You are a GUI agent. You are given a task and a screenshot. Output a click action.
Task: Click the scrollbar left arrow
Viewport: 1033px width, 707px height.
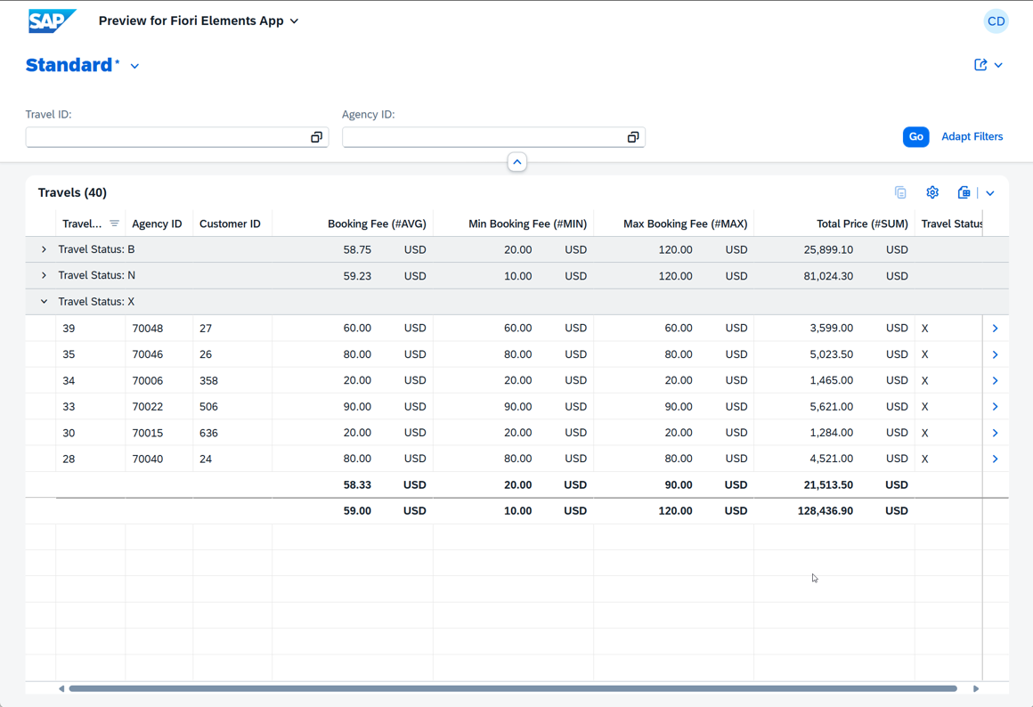pyautogui.click(x=61, y=688)
